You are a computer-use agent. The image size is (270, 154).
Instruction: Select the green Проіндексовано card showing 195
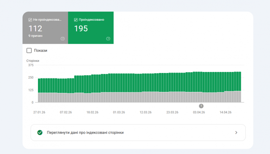point(91,28)
